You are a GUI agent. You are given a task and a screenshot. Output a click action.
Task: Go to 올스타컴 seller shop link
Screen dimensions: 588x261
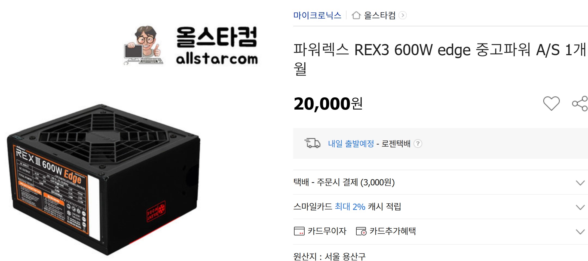[380, 15]
